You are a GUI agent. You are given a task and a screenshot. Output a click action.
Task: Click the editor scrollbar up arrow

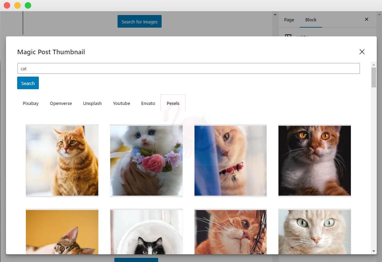275,14
